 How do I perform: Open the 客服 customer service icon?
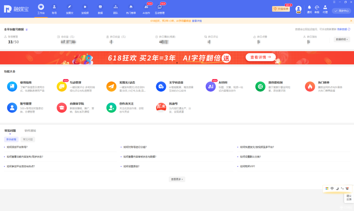[x=317, y=8]
